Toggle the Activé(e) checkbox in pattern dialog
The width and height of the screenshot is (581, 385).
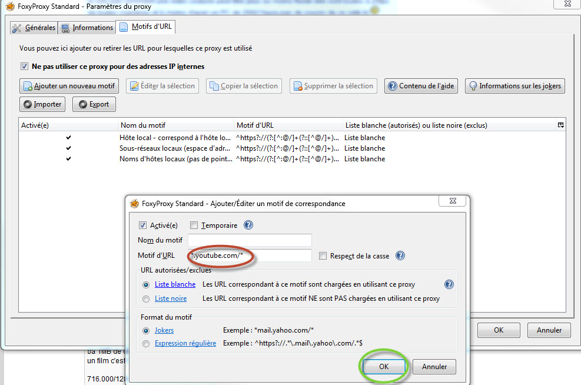click(142, 225)
